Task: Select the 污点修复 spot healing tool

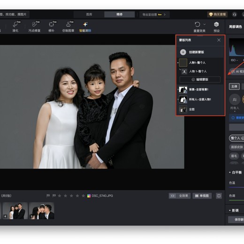Action: (x=34, y=27)
